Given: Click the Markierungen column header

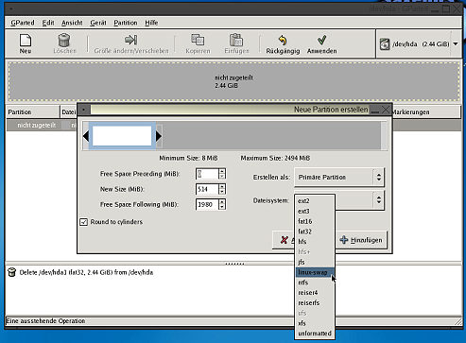Looking at the screenshot, I should click(426, 112).
